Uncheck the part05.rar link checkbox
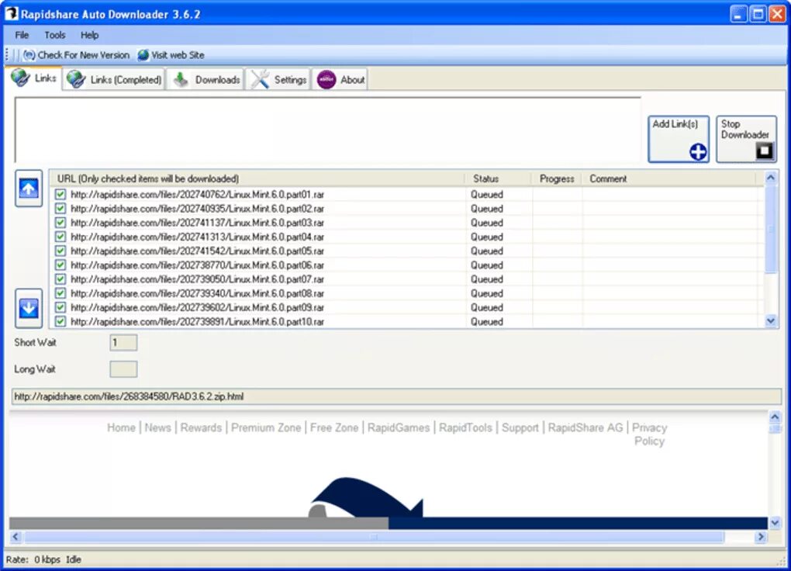Screen dimensions: 791x571 pos(60,251)
